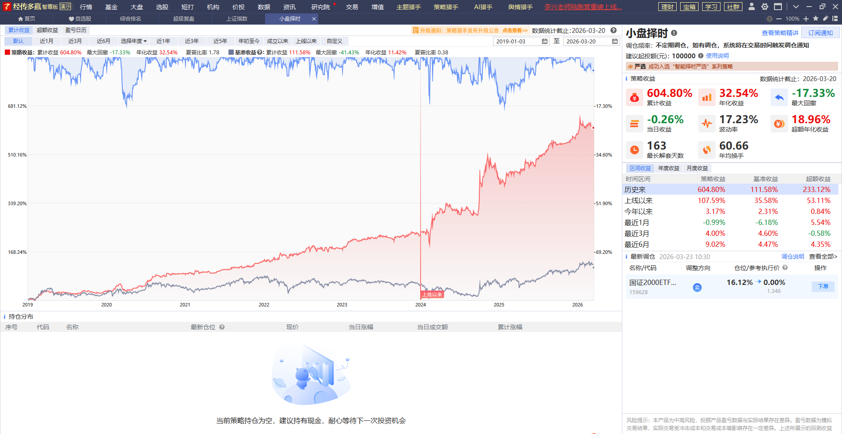Click the info icon beside 小盘择时 title
The width and height of the screenshot is (842, 434).
[674, 33]
